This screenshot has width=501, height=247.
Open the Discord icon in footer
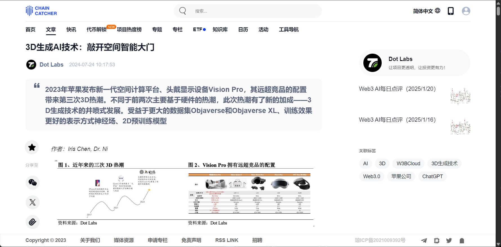point(437,241)
